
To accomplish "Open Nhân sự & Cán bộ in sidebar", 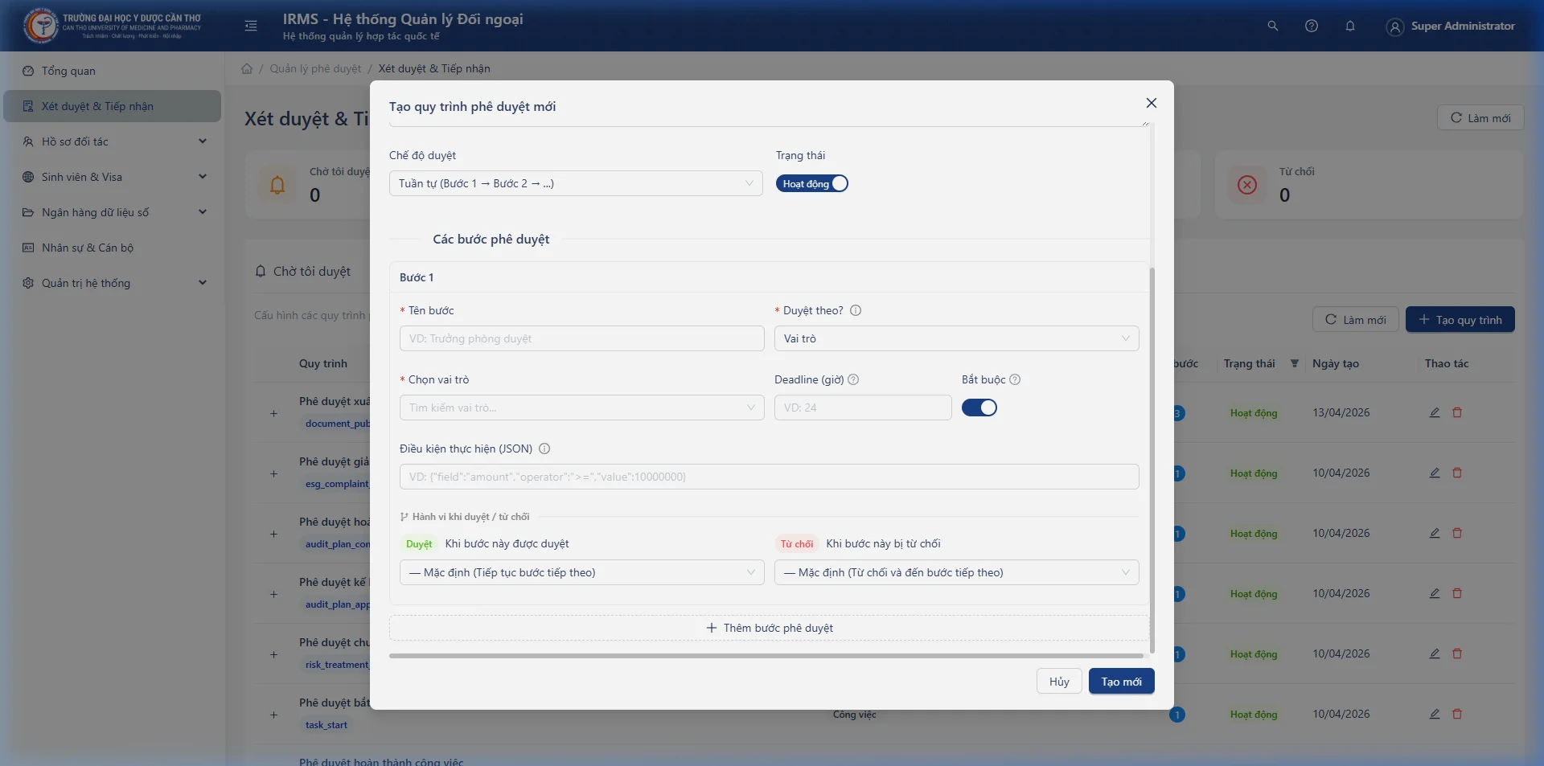I will 113,248.
